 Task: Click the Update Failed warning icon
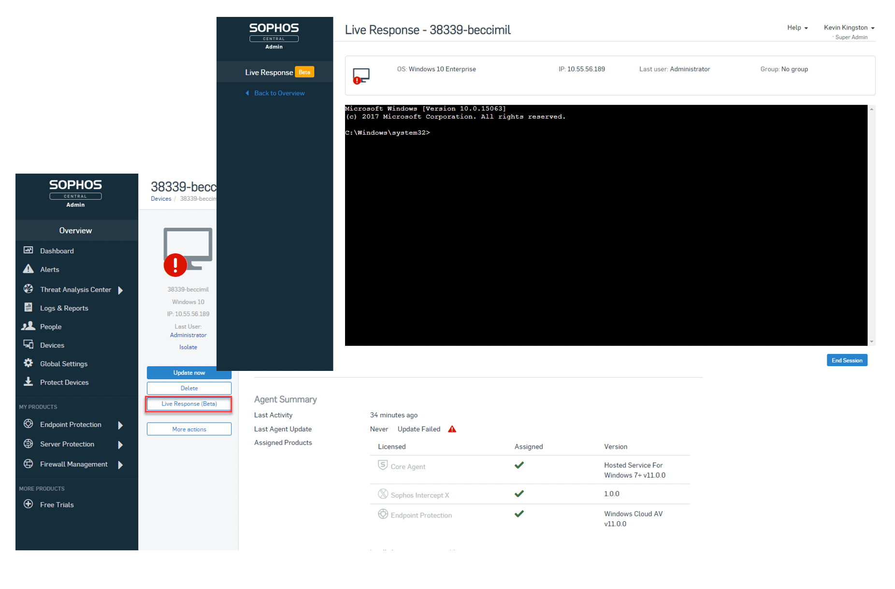[452, 429]
